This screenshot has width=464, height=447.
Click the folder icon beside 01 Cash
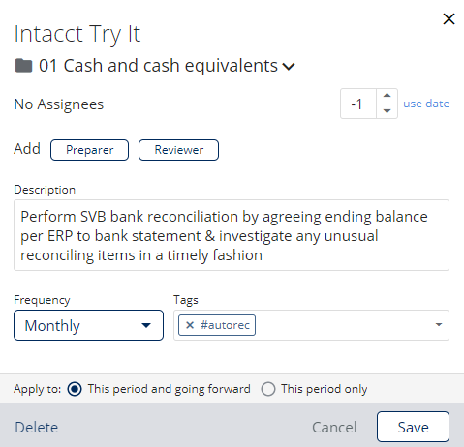coord(23,66)
